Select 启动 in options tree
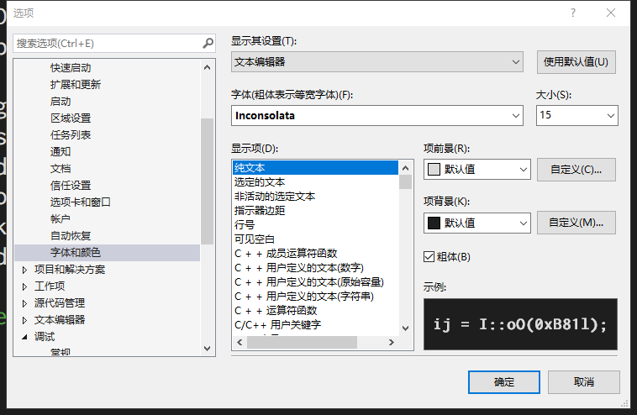Screen dimensions: 637x415 [61, 102]
